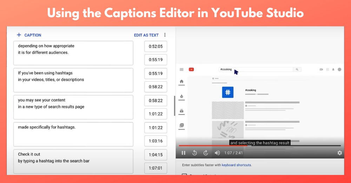Click the 0:55:19 start time of hashtags caption

tap(155, 73)
